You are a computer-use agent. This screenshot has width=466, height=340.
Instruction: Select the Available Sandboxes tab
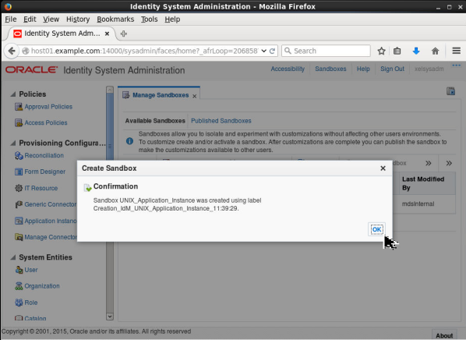pos(155,121)
